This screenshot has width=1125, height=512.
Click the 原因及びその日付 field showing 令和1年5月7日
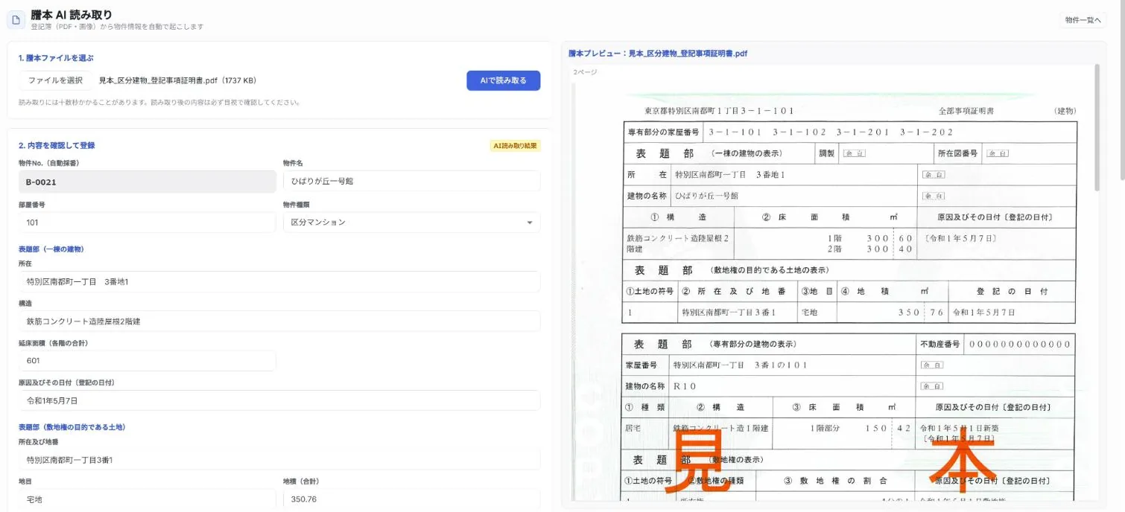[x=279, y=400]
